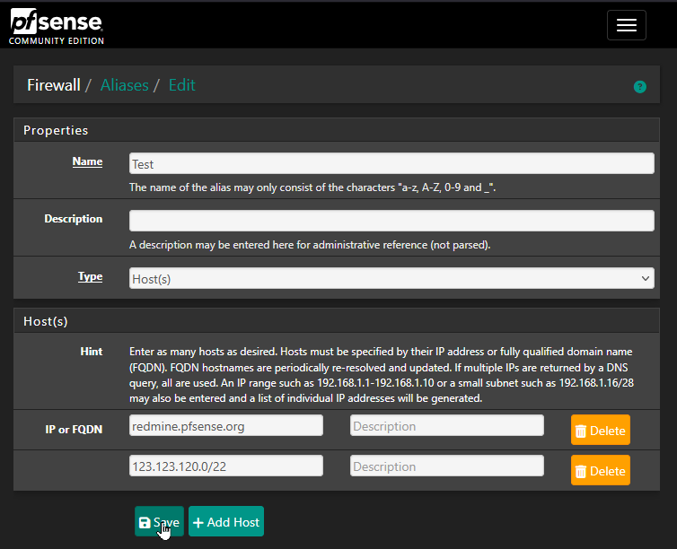Click the underlined Type label
The width and height of the screenshot is (677, 549).
pos(90,277)
